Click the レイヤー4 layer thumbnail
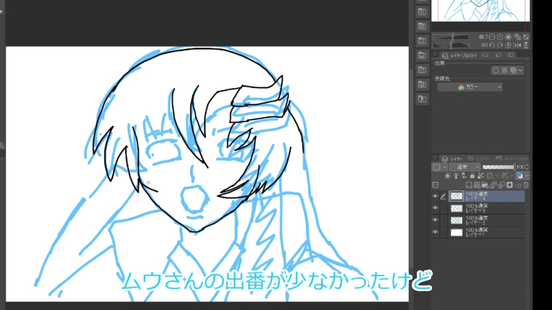 (457, 196)
